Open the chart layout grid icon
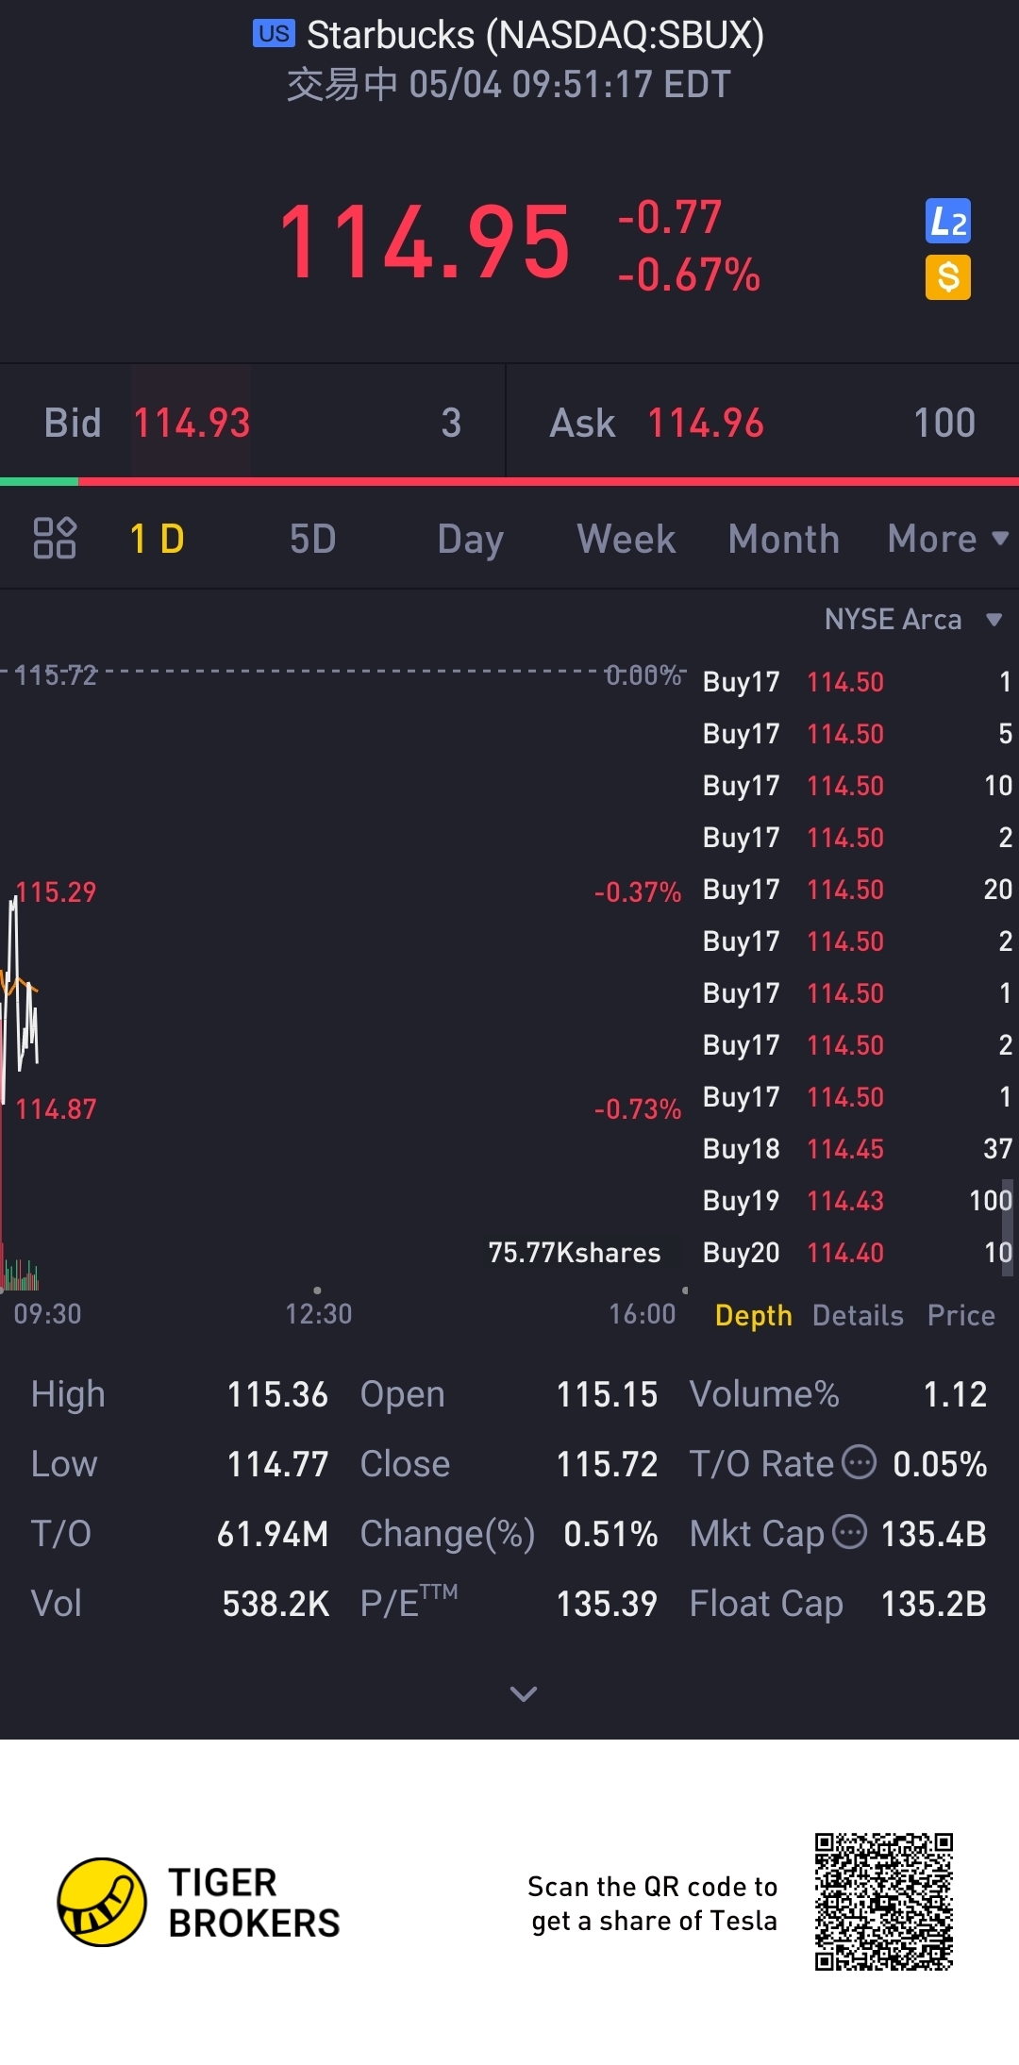Viewport: 1019px width, 2065px height. click(x=55, y=539)
